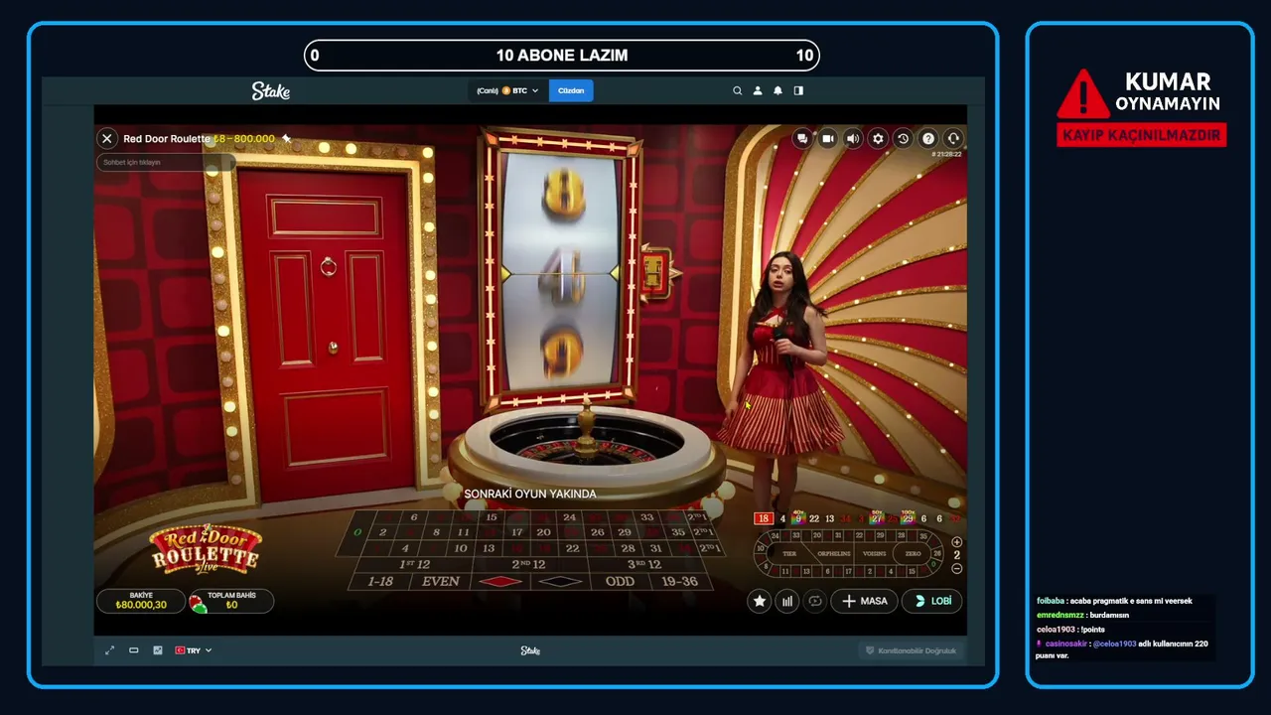Click the BAKİYE balance display
Image resolution: width=1271 pixels, height=715 pixels.
[141, 601]
